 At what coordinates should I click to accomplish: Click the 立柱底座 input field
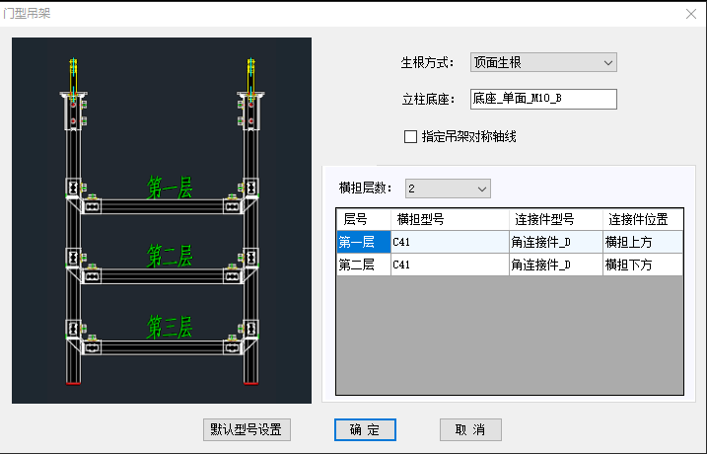542,99
